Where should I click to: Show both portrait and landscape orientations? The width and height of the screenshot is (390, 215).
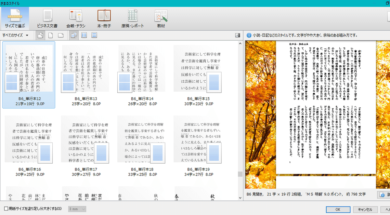(x=40, y=35)
